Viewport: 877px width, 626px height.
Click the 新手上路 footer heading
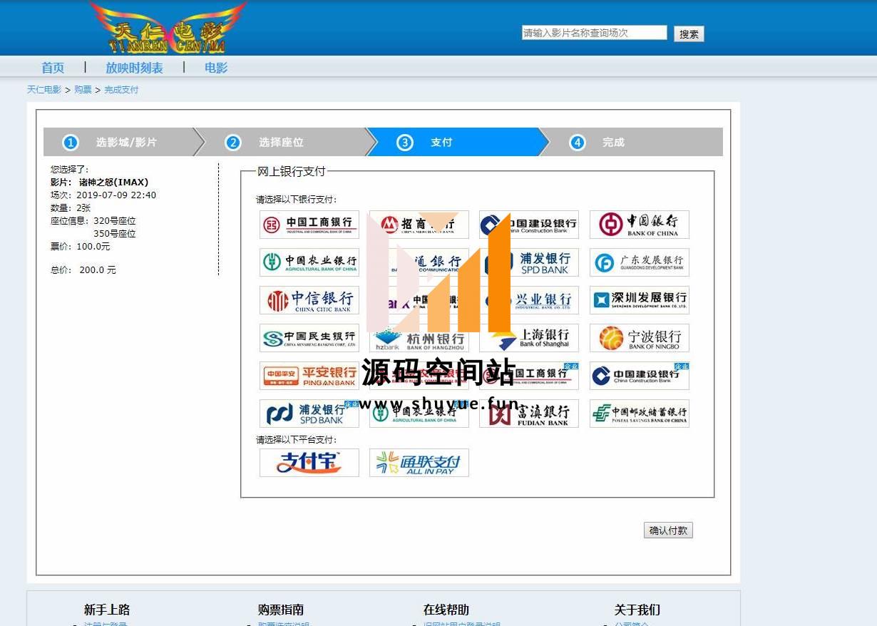click(x=107, y=610)
